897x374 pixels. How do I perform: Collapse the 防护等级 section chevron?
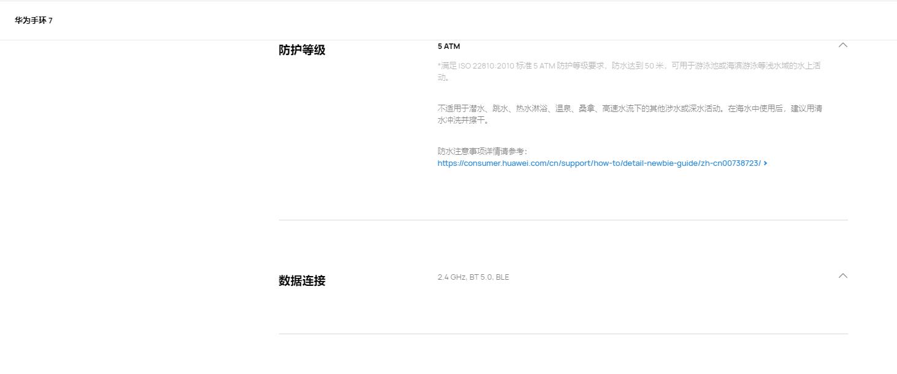tap(842, 45)
